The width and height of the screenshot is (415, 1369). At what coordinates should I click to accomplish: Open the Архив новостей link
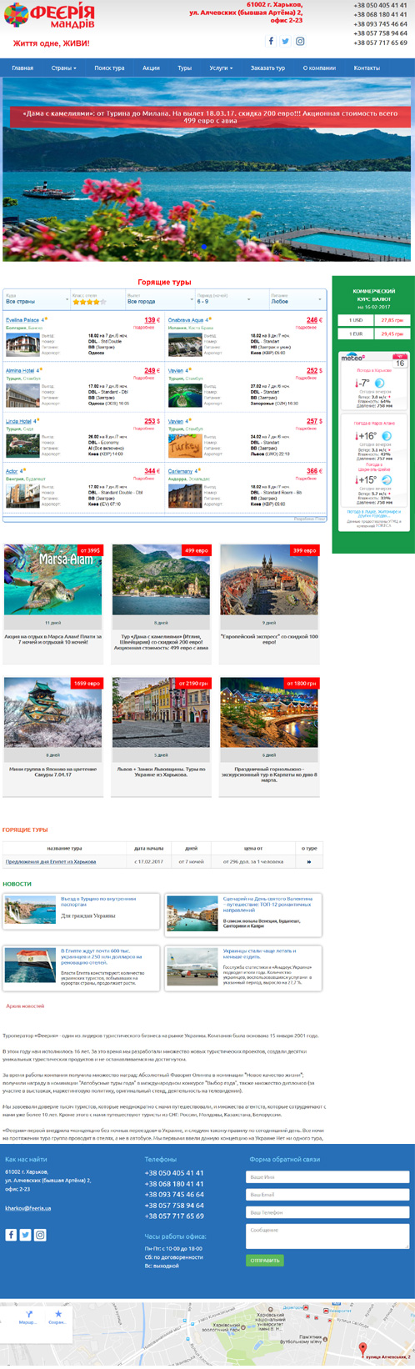tap(25, 1006)
